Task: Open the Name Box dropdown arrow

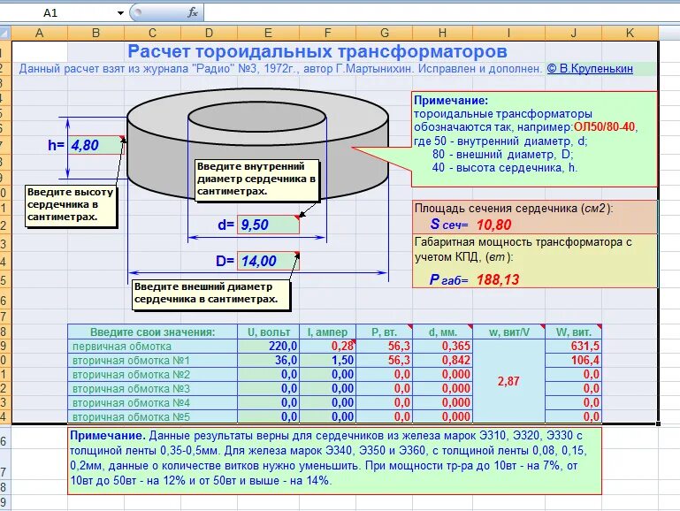Action: coord(120,13)
